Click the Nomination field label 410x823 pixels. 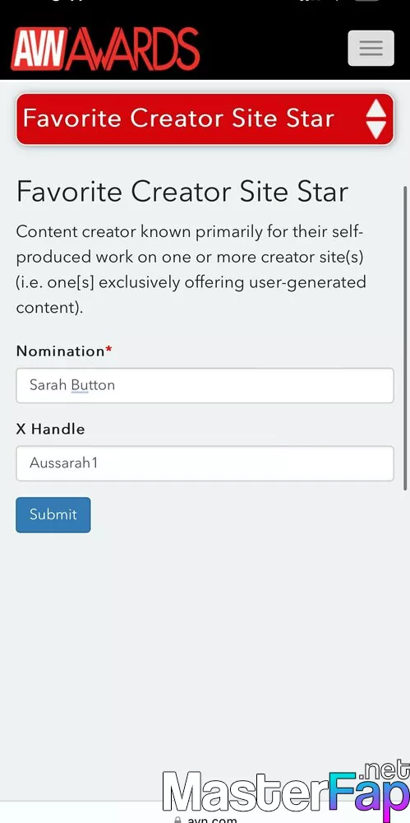pyautogui.click(x=61, y=351)
